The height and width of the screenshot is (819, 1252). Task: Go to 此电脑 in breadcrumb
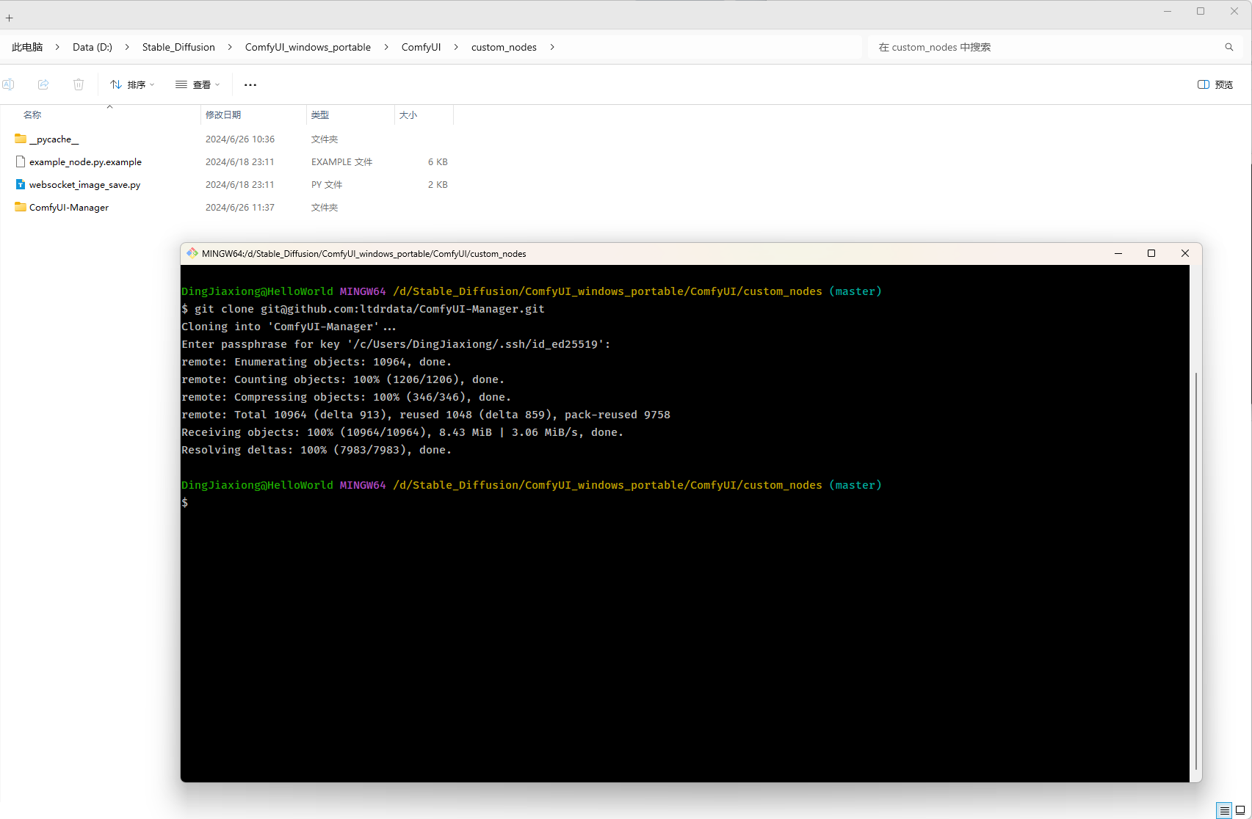click(x=27, y=47)
